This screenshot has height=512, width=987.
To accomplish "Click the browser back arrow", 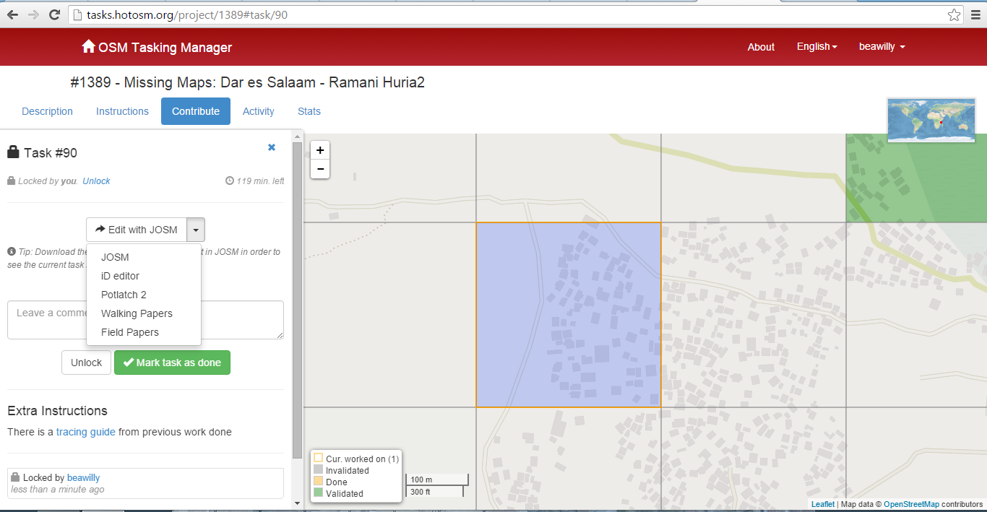I will pos(12,14).
